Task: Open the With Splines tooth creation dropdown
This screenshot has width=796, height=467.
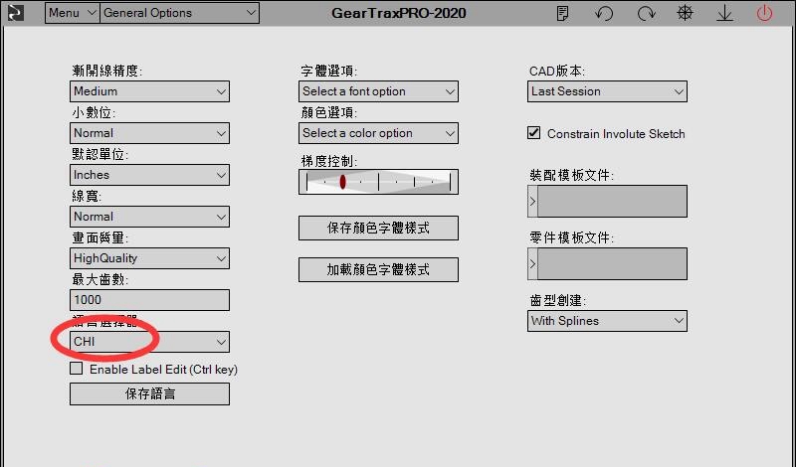Action: pyautogui.click(x=607, y=321)
